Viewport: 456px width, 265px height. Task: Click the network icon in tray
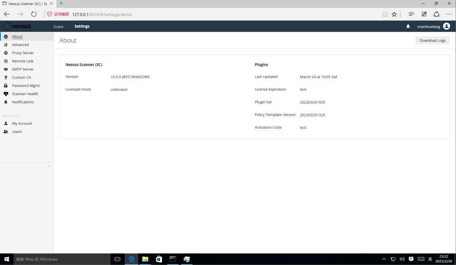[393, 259]
